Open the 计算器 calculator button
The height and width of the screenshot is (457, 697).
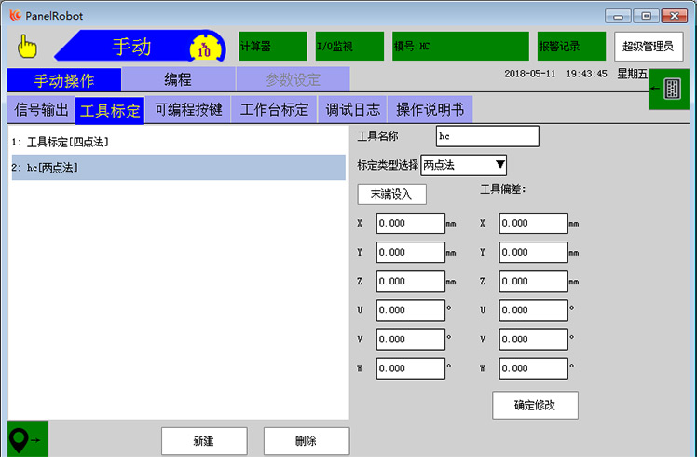click(x=272, y=46)
